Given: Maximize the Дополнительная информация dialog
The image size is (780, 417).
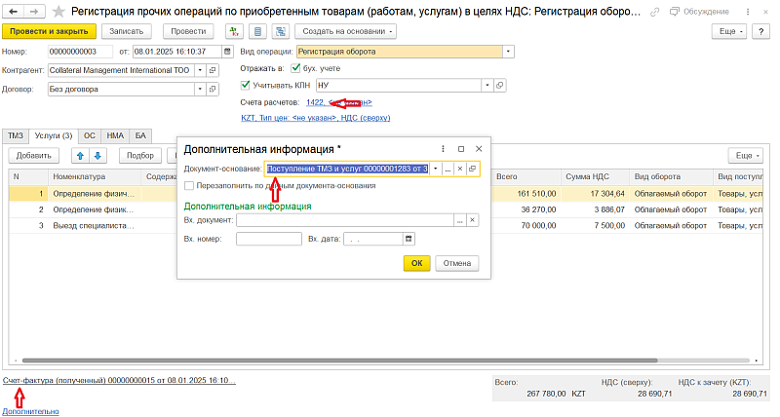Looking at the screenshot, I should click(460, 149).
